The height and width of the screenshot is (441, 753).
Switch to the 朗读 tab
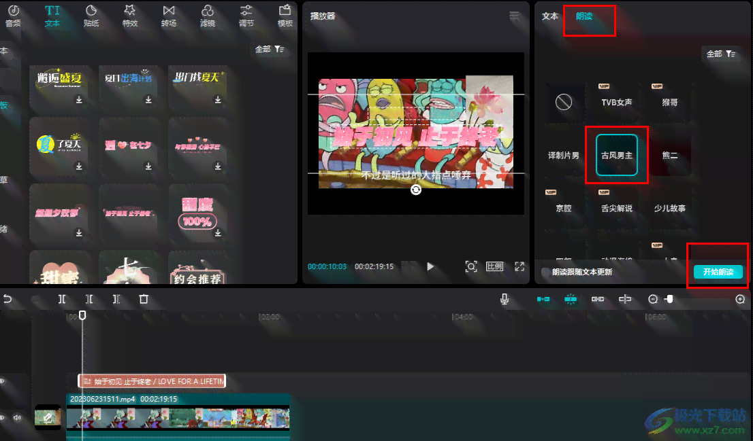[x=584, y=16]
